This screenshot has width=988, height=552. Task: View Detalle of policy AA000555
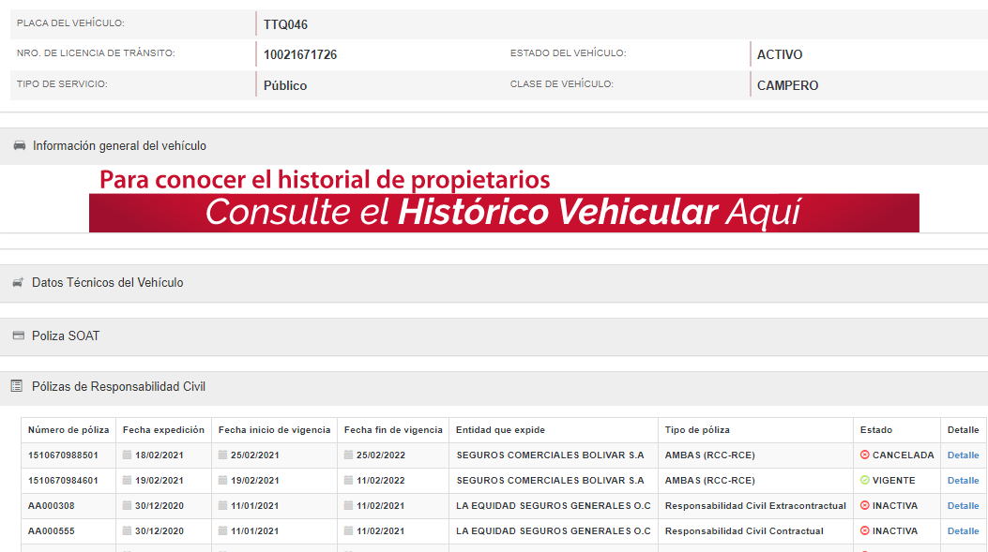click(963, 531)
